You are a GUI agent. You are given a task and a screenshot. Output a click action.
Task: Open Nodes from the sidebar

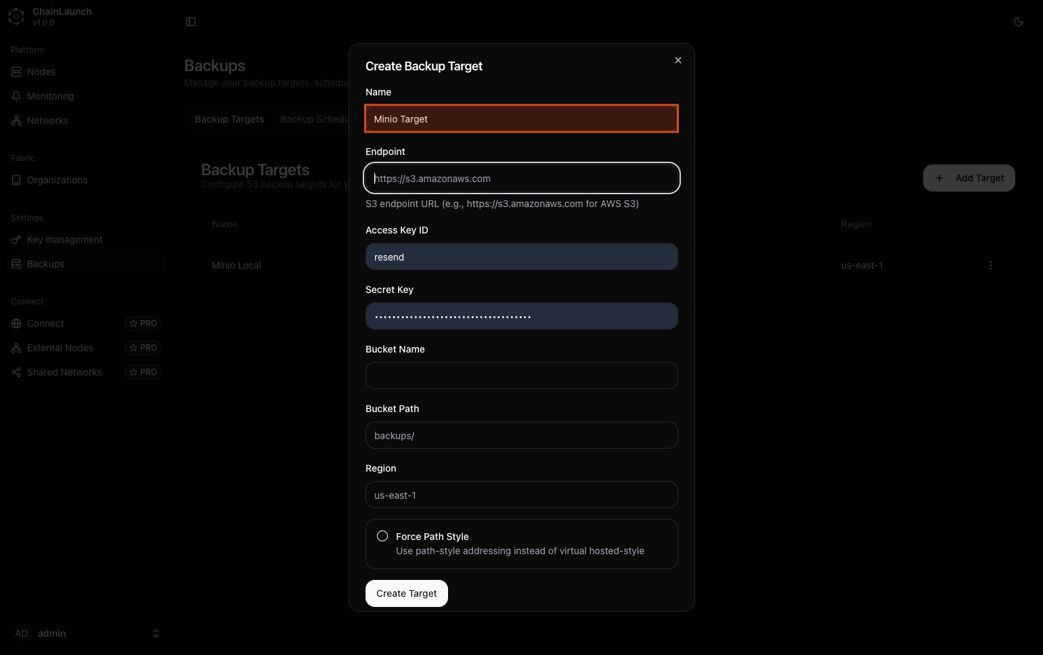[41, 72]
